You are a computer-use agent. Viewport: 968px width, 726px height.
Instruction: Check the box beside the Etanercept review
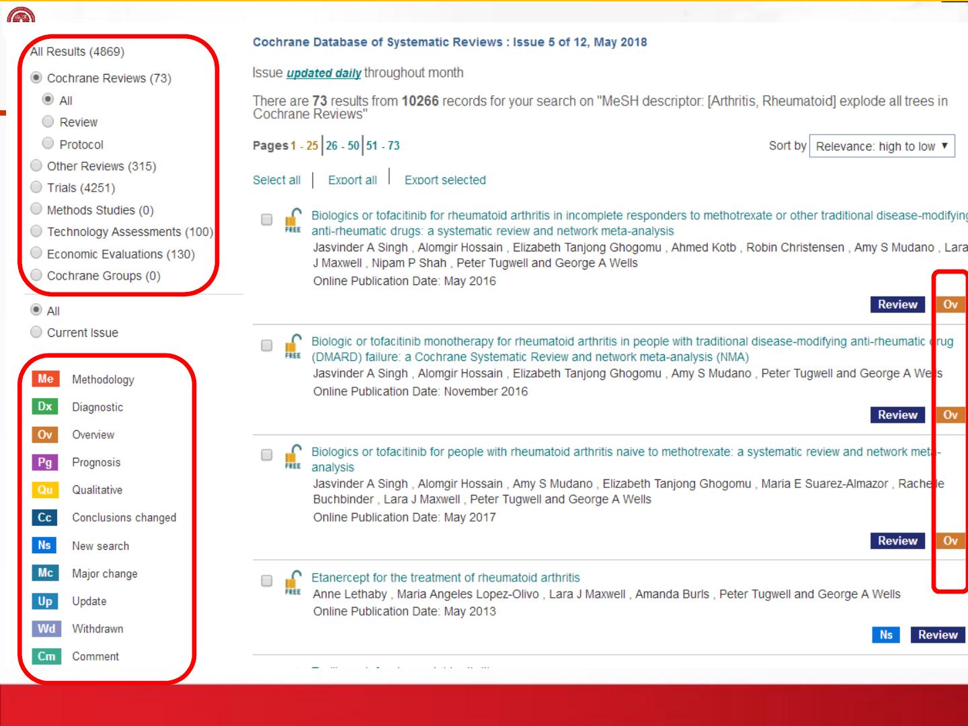tap(267, 581)
